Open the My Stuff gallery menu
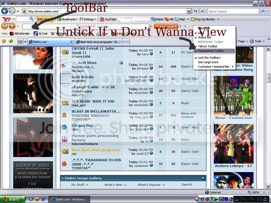The image size is (271, 203). tap(80, 185)
